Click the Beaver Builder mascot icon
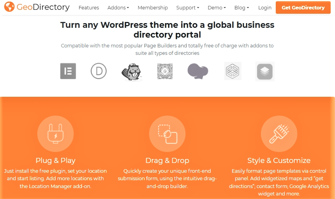 coord(132,72)
